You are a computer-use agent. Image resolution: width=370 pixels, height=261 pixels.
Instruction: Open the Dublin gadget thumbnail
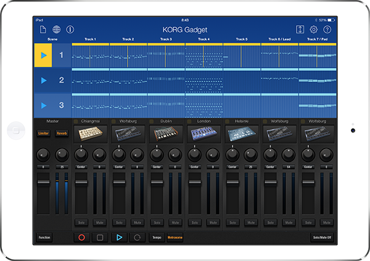coord(166,134)
